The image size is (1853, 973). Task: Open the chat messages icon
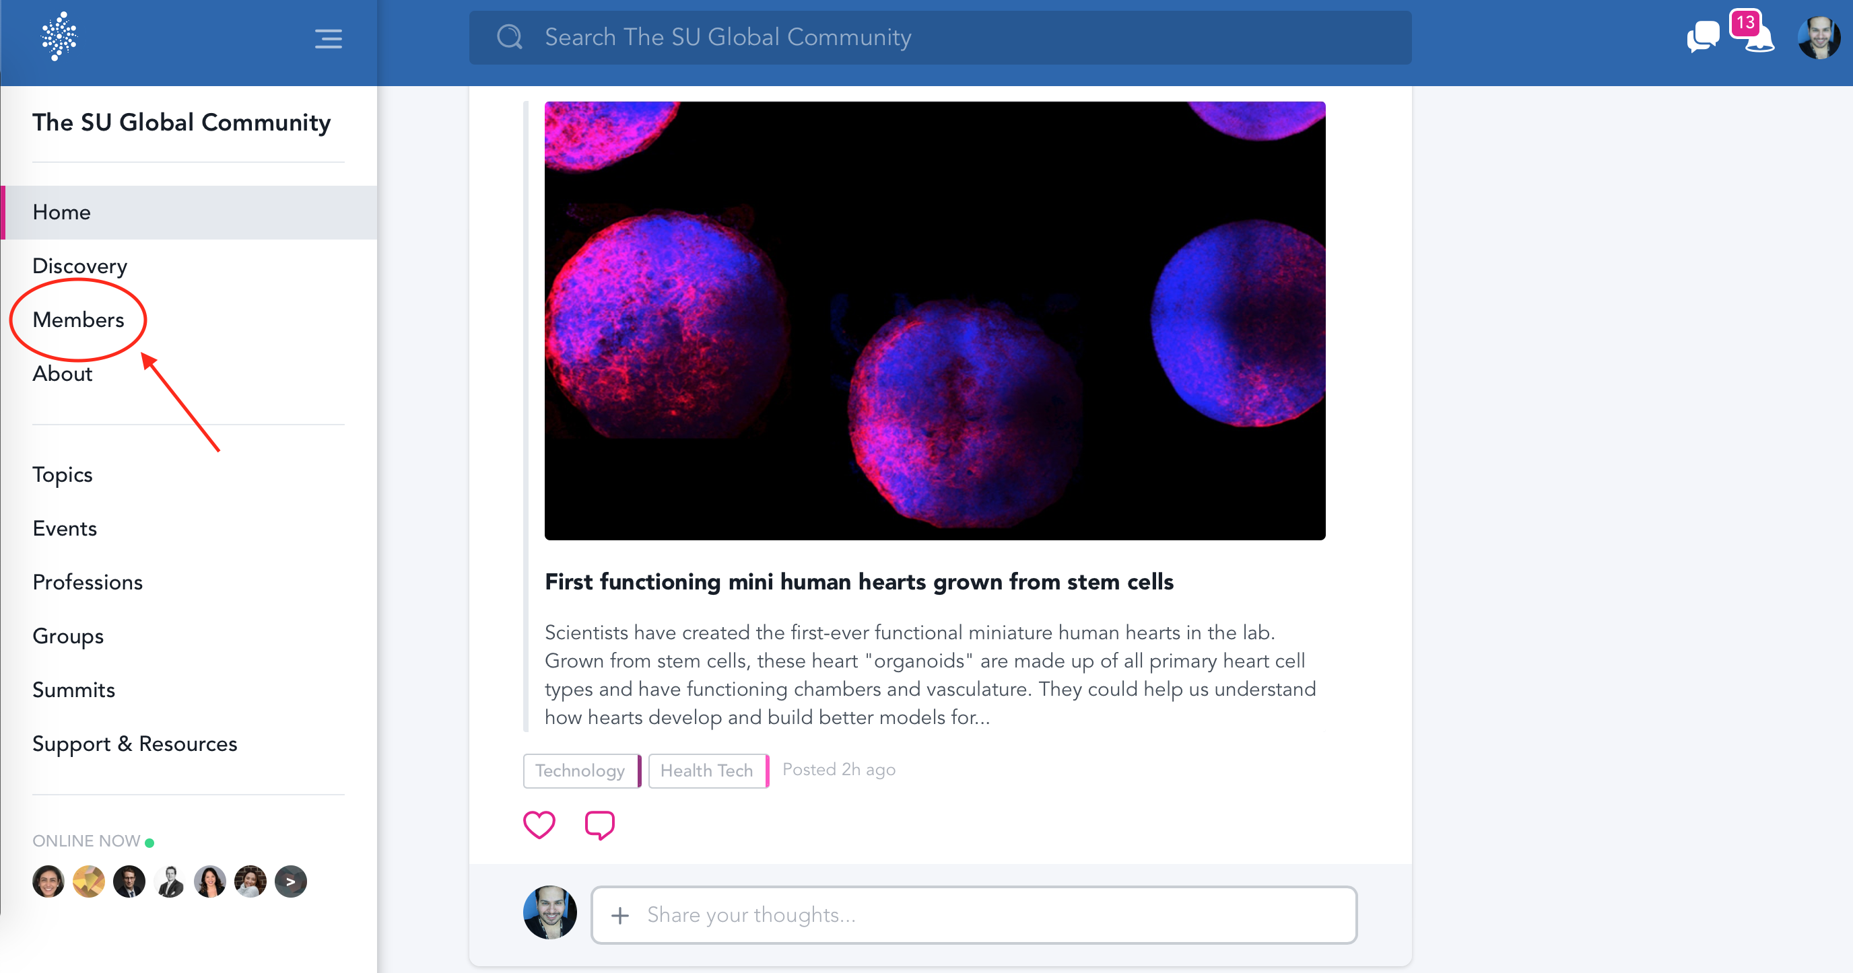pyautogui.click(x=1703, y=36)
